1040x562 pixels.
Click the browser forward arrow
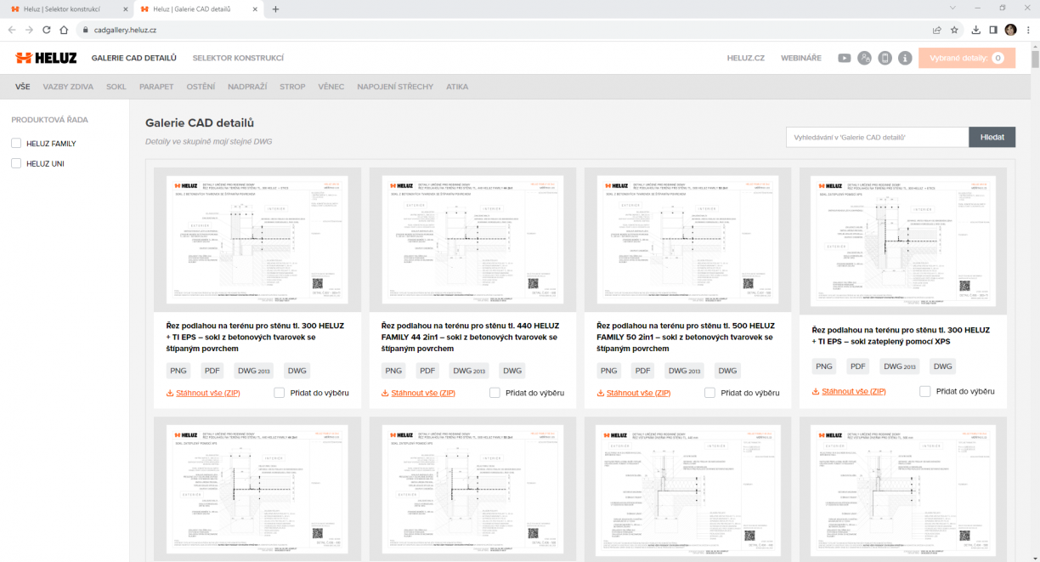tap(29, 30)
